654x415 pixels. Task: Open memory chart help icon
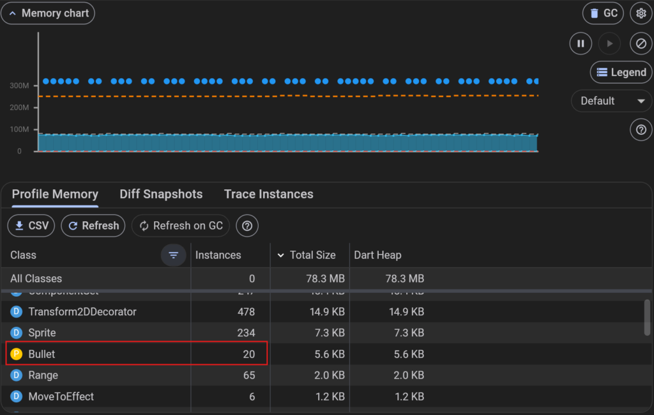[641, 130]
